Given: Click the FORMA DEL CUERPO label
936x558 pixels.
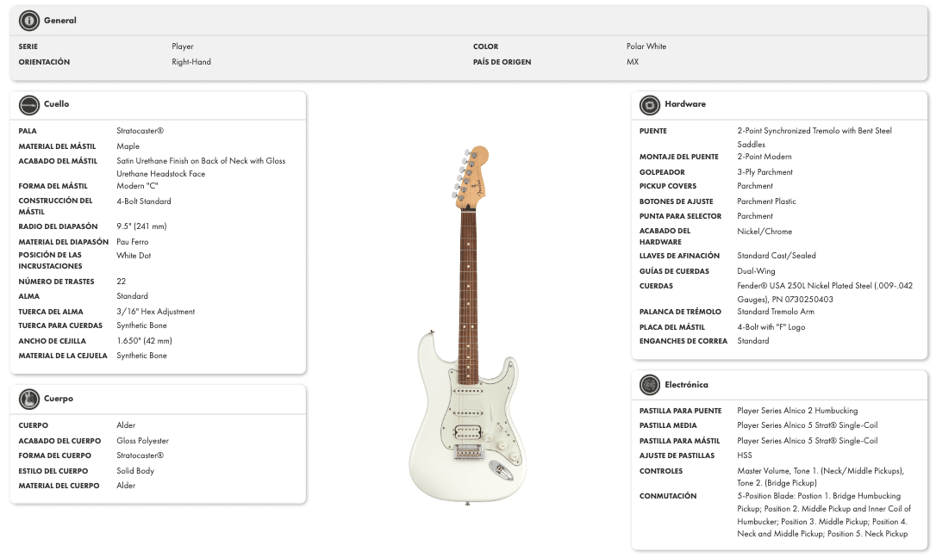Looking at the screenshot, I should pyautogui.click(x=55, y=456).
